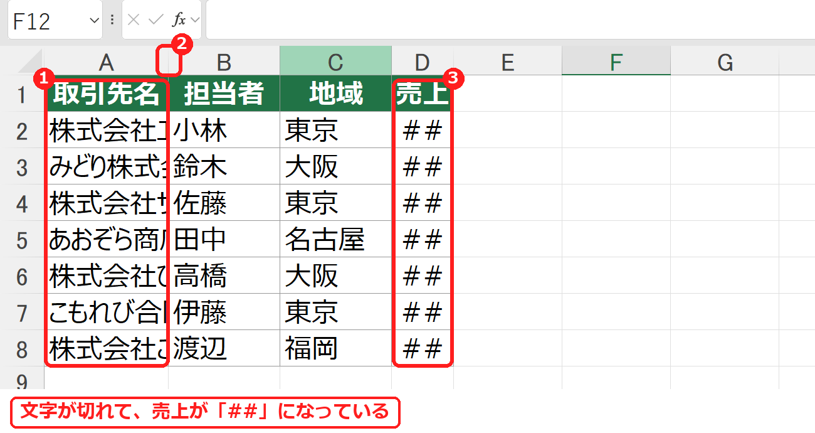
Task: Click the header cell 取引先名
Action: [107, 94]
